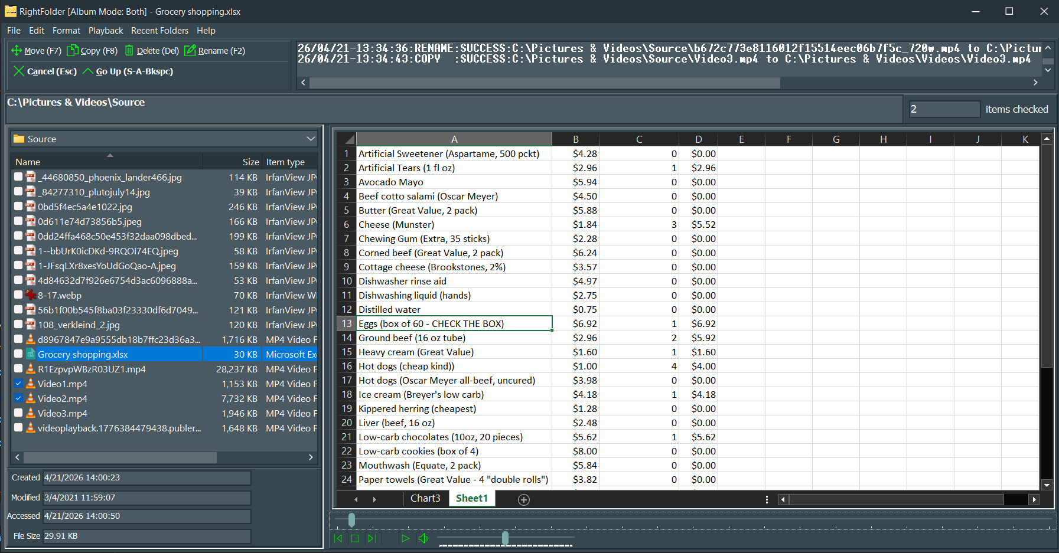Open the Recent Folders menu
The width and height of the screenshot is (1059, 553).
click(x=159, y=30)
